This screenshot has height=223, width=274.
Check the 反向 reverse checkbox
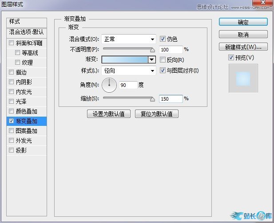point(163,60)
